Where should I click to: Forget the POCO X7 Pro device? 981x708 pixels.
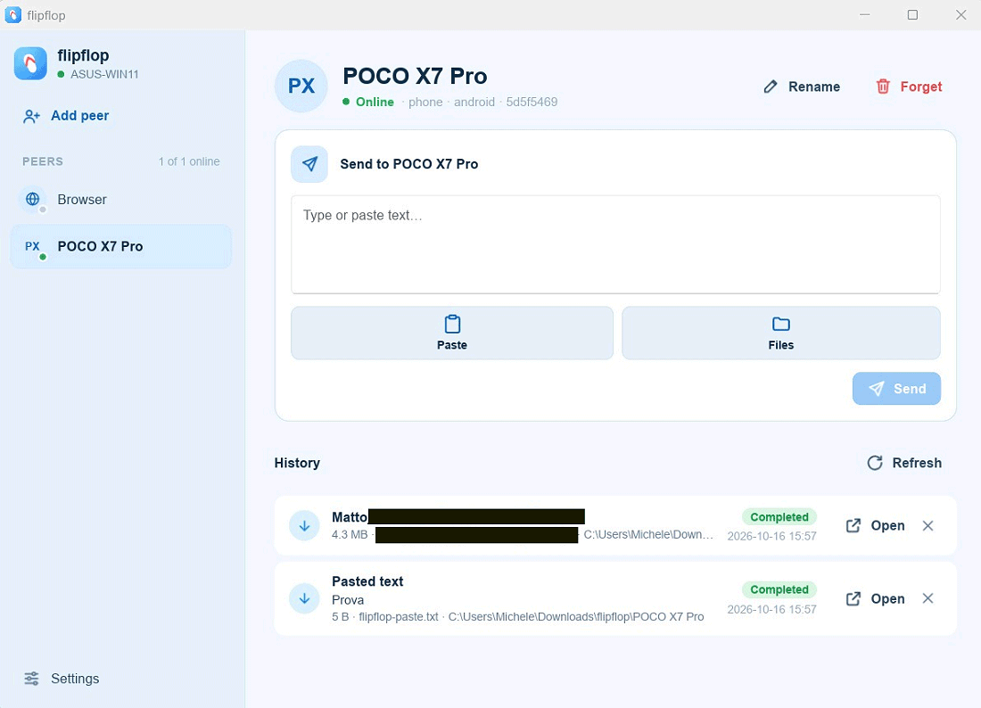909,86
